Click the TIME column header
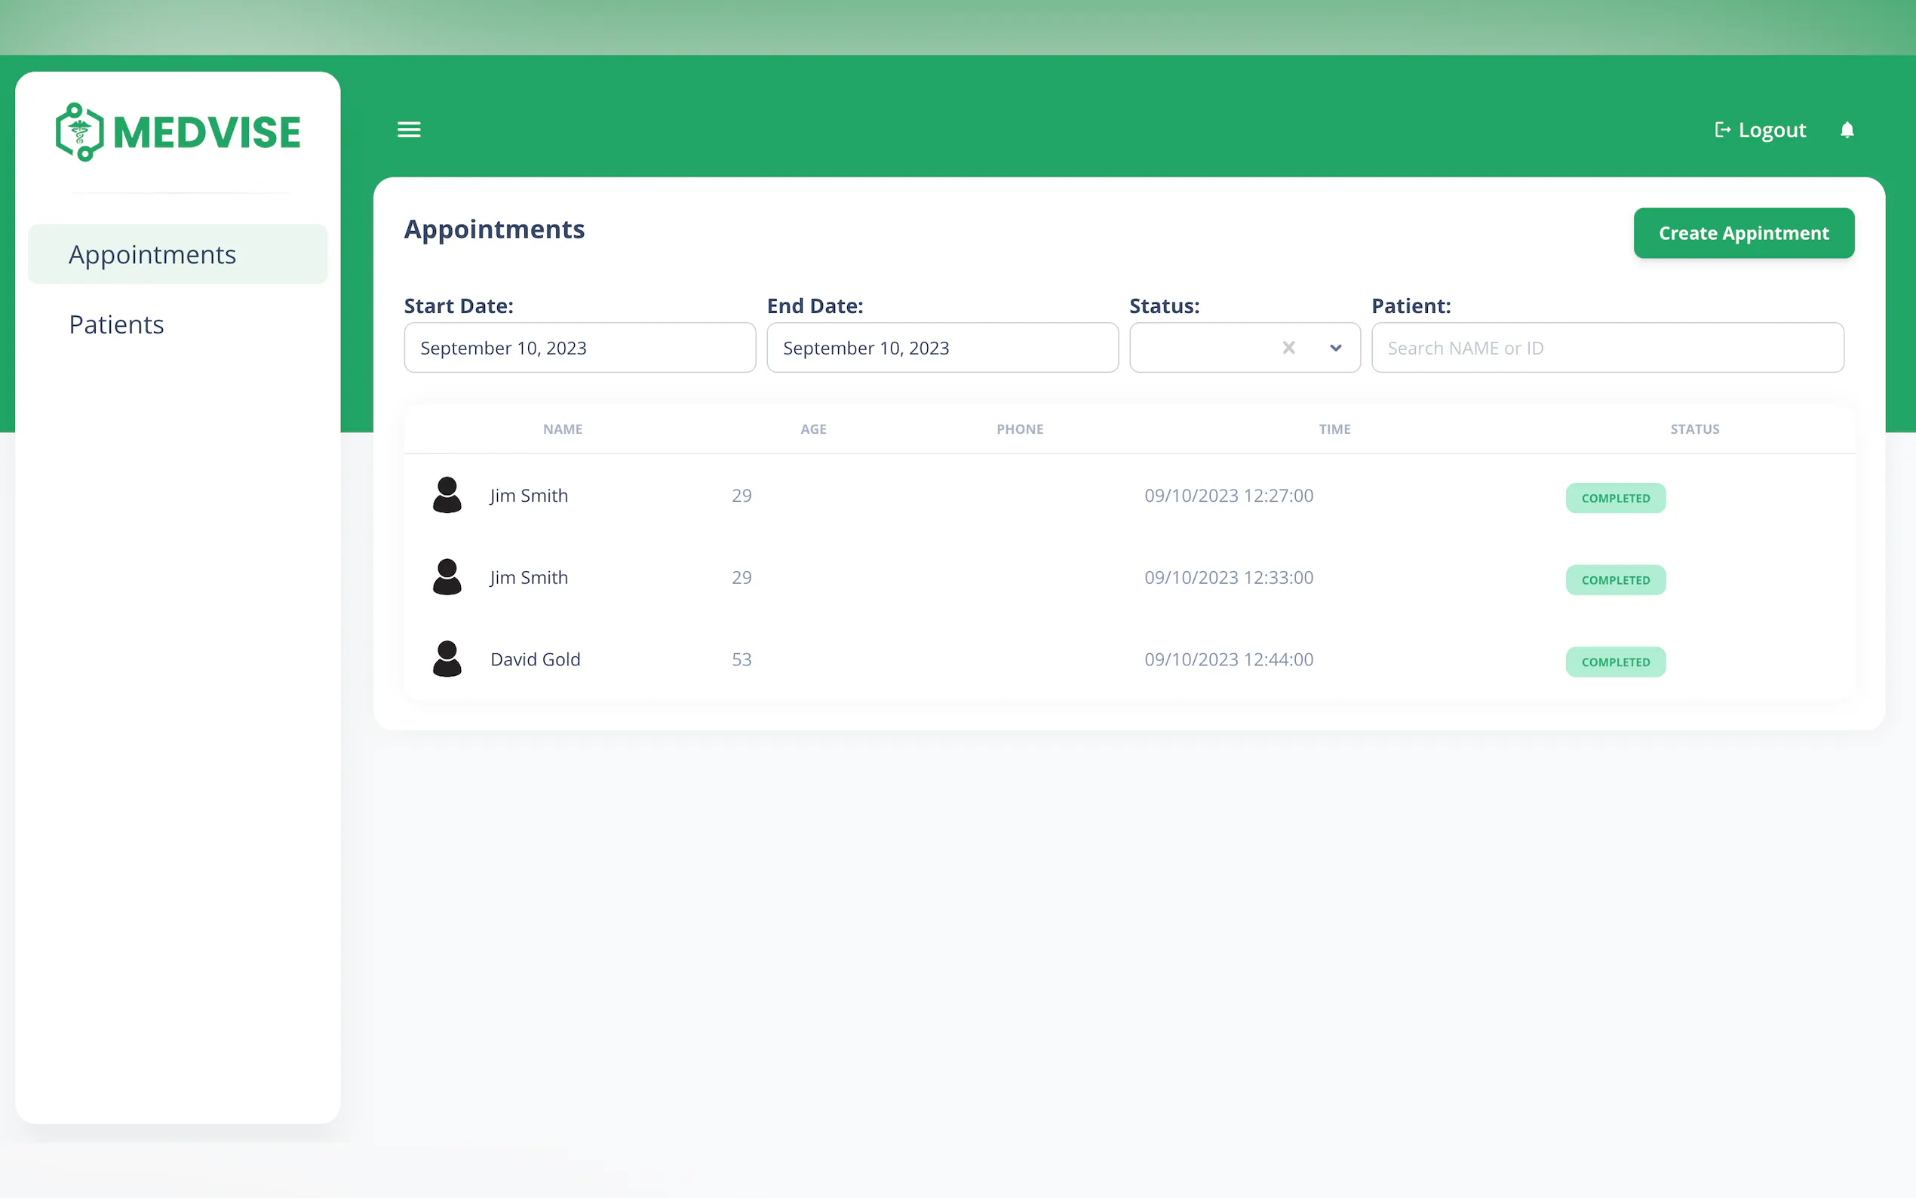The image size is (1916, 1198). [1334, 429]
